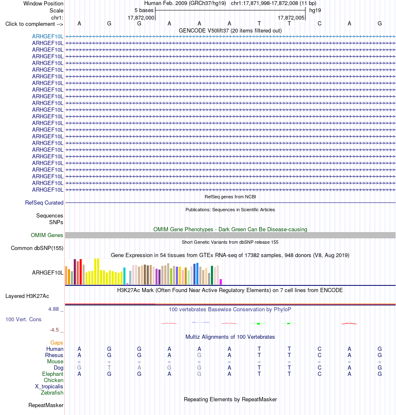Click the chr1: ruler label
The width and height of the screenshot is (396, 415).
click(x=57, y=18)
